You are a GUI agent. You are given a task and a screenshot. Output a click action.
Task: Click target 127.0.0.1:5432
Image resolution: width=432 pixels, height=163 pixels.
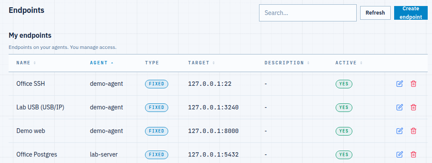tap(213, 155)
